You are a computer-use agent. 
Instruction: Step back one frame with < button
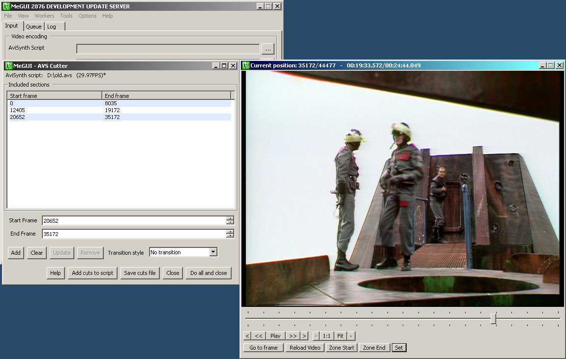coord(247,336)
